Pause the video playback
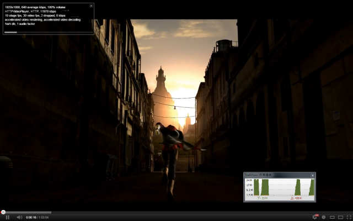 click(x=7, y=217)
